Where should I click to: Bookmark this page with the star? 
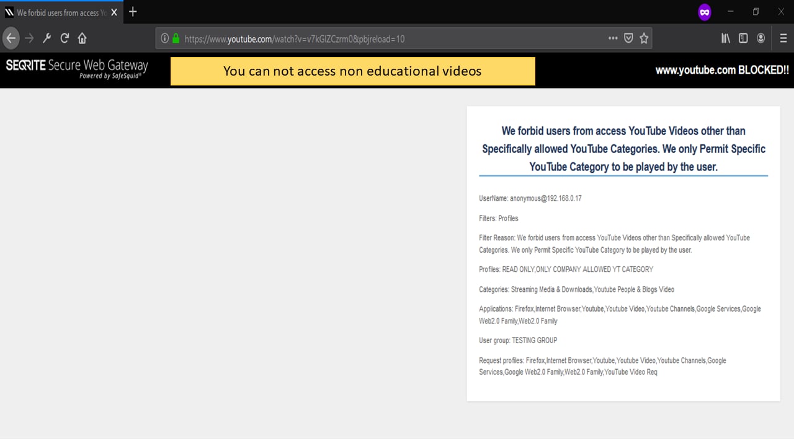(644, 38)
